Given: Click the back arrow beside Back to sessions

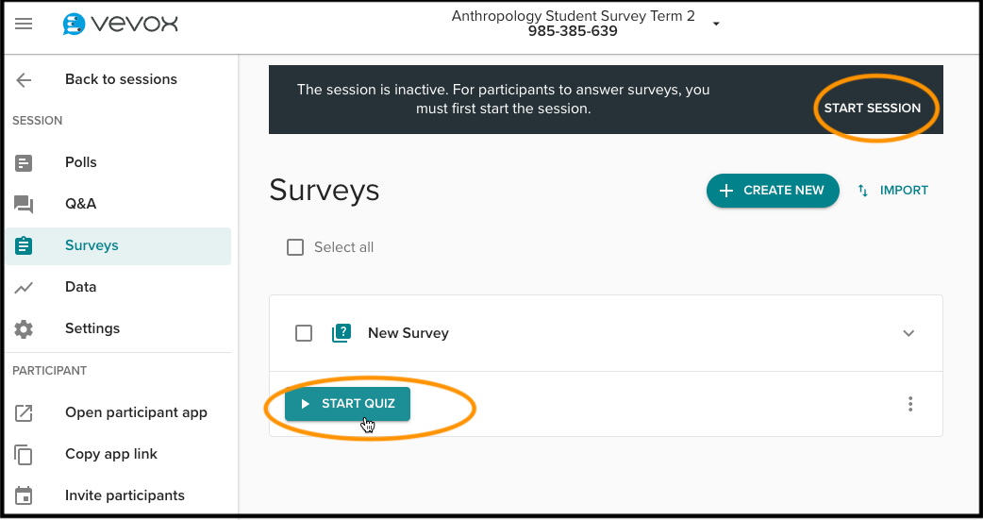Looking at the screenshot, I should pyautogui.click(x=24, y=79).
